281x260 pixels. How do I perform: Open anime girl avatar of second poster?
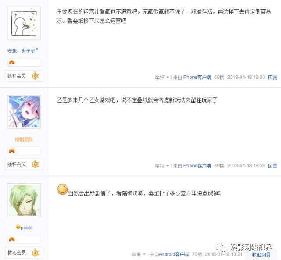tap(24, 112)
